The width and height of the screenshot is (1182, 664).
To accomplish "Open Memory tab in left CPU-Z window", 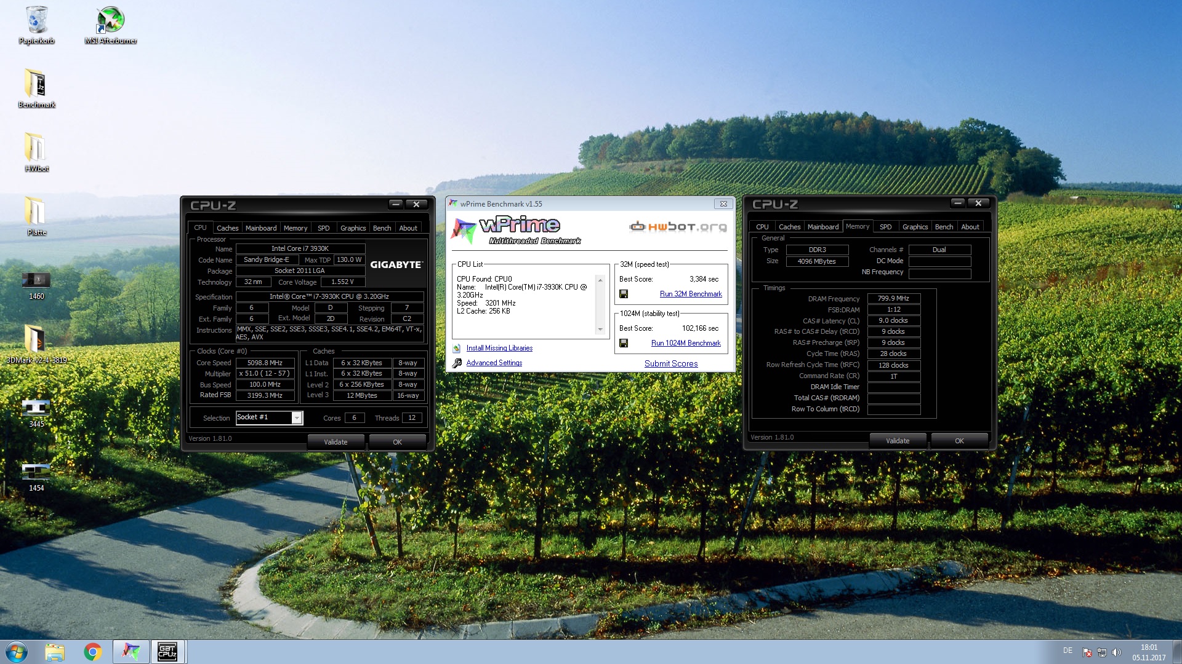I will pyautogui.click(x=295, y=228).
